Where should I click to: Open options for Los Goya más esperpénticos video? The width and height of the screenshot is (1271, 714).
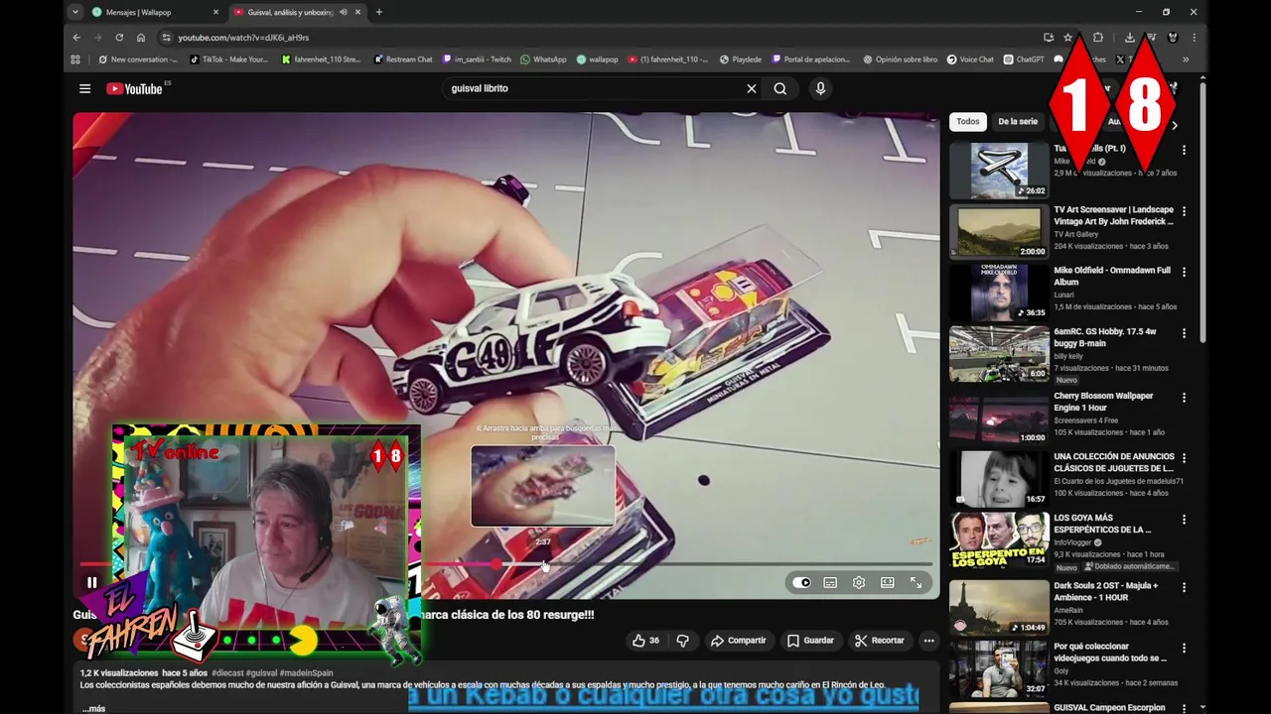tap(1184, 520)
